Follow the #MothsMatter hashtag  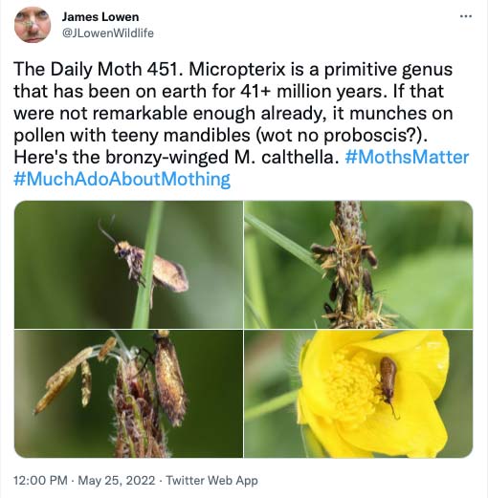(x=407, y=157)
